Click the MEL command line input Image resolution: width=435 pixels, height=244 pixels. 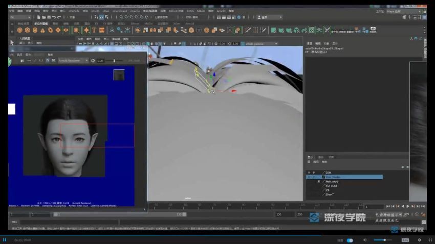click(70, 222)
